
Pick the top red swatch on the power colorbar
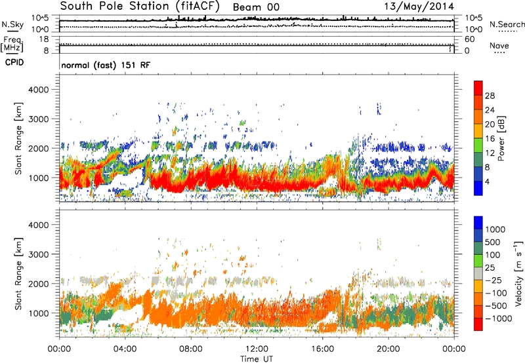coord(478,88)
